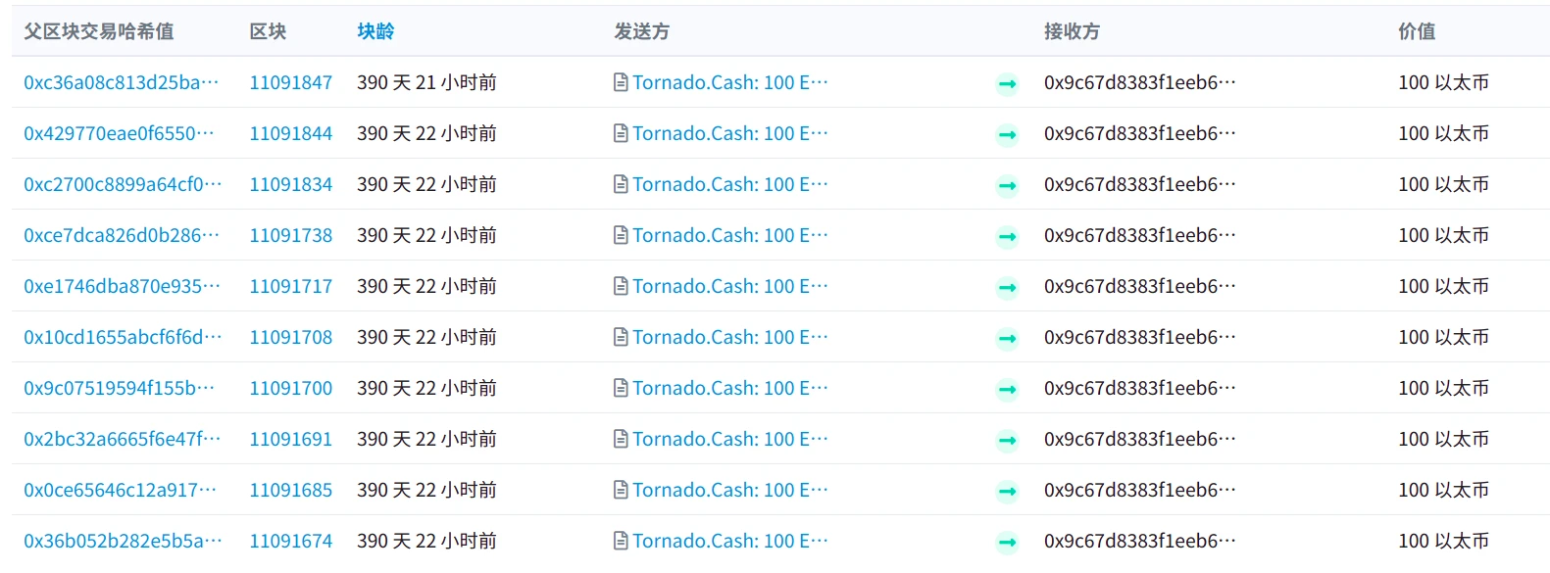View block 11091738

[291, 235]
